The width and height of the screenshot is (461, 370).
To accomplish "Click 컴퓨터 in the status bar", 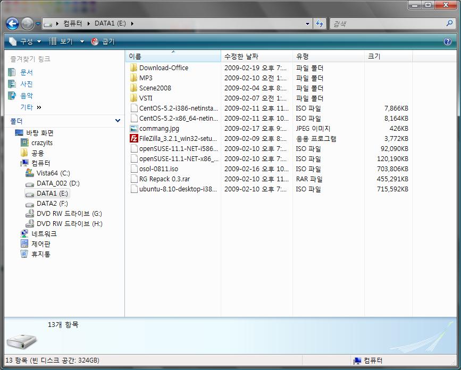I will coord(373,360).
